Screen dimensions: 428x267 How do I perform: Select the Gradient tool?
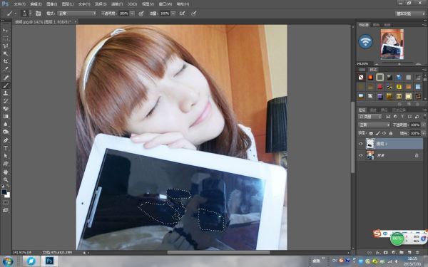click(6, 116)
